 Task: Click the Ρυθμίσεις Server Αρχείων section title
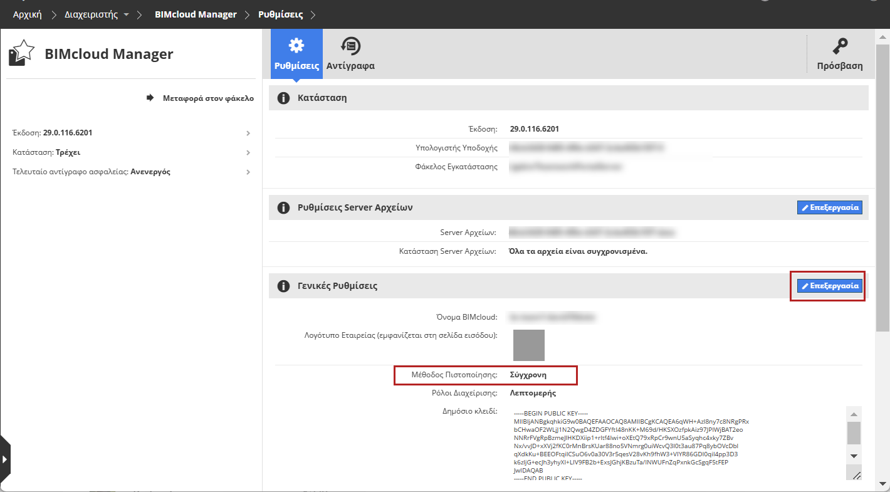(355, 207)
